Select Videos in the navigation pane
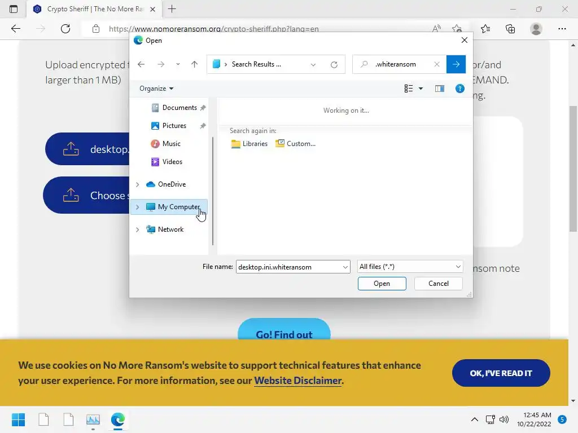 (172, 162)
